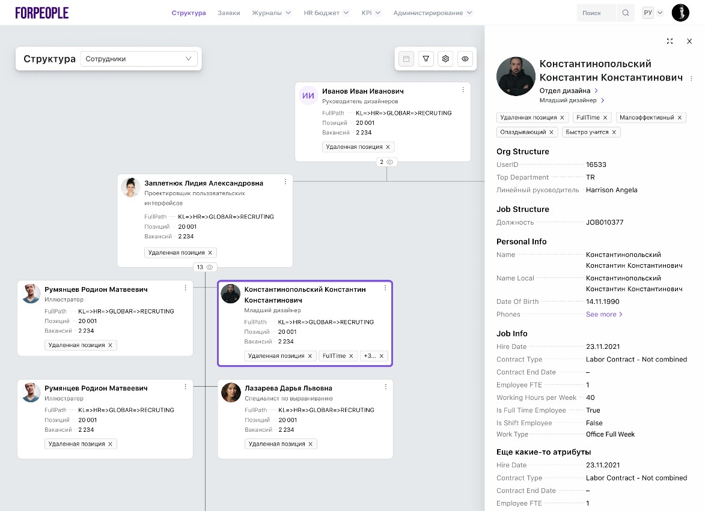Click the user profile avatar in header
Image resolution: width=705 pixels, height=511 pixels.
(x=680, y=13)
